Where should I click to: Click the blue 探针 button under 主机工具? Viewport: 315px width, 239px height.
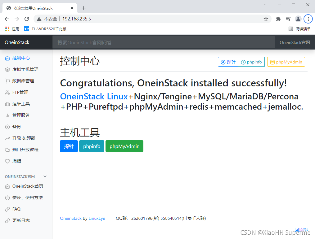pyautogui.click(x=69, y=146)
